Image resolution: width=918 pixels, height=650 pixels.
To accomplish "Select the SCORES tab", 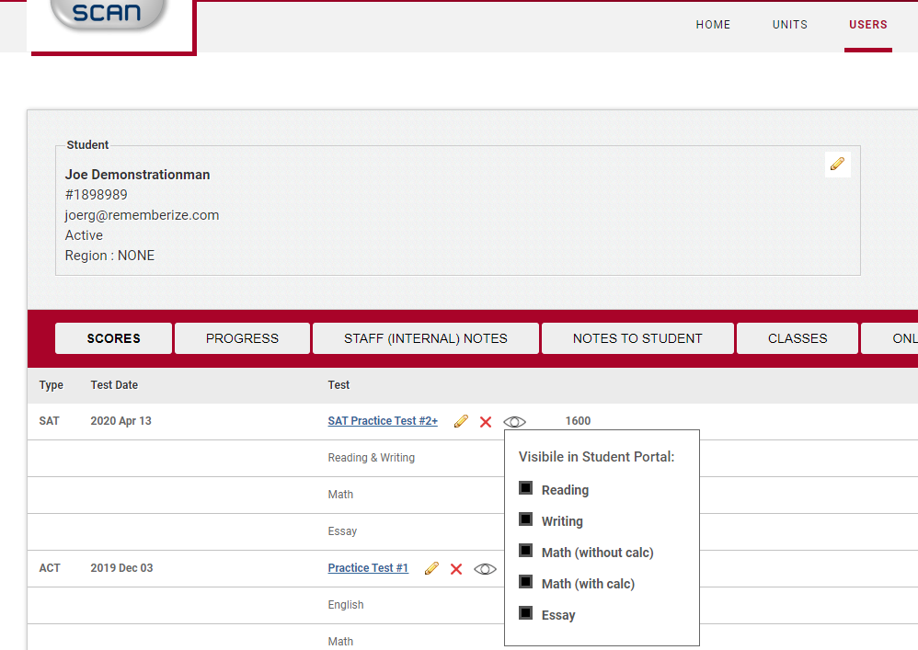I will pyautogui.click(x=113, y=338).
